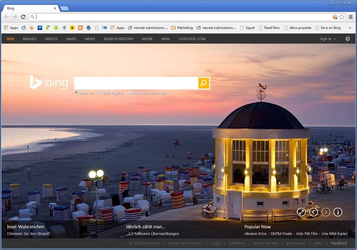Select the Show all radio button
Viewport: 357px width, 250px height.
[x=76, y=92]
